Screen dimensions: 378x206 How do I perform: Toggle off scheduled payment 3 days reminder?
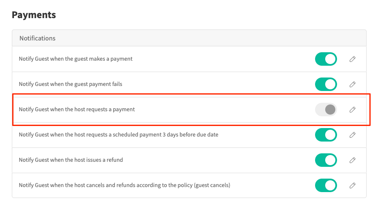coord(326,135)
